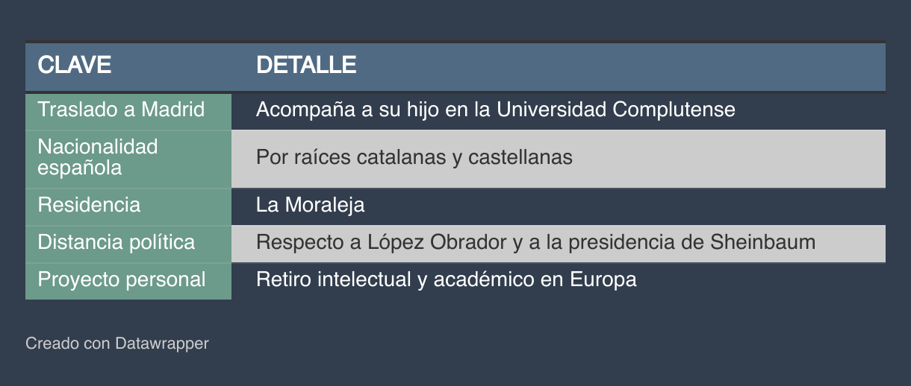This screenshot has width=911, height=386.
Task: Select the 'Traslado a Madrid' cell
Action: tap(121, 110)
